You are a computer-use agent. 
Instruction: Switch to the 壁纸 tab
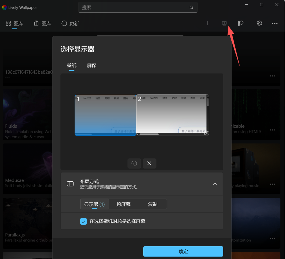click(x=72, y=65)
